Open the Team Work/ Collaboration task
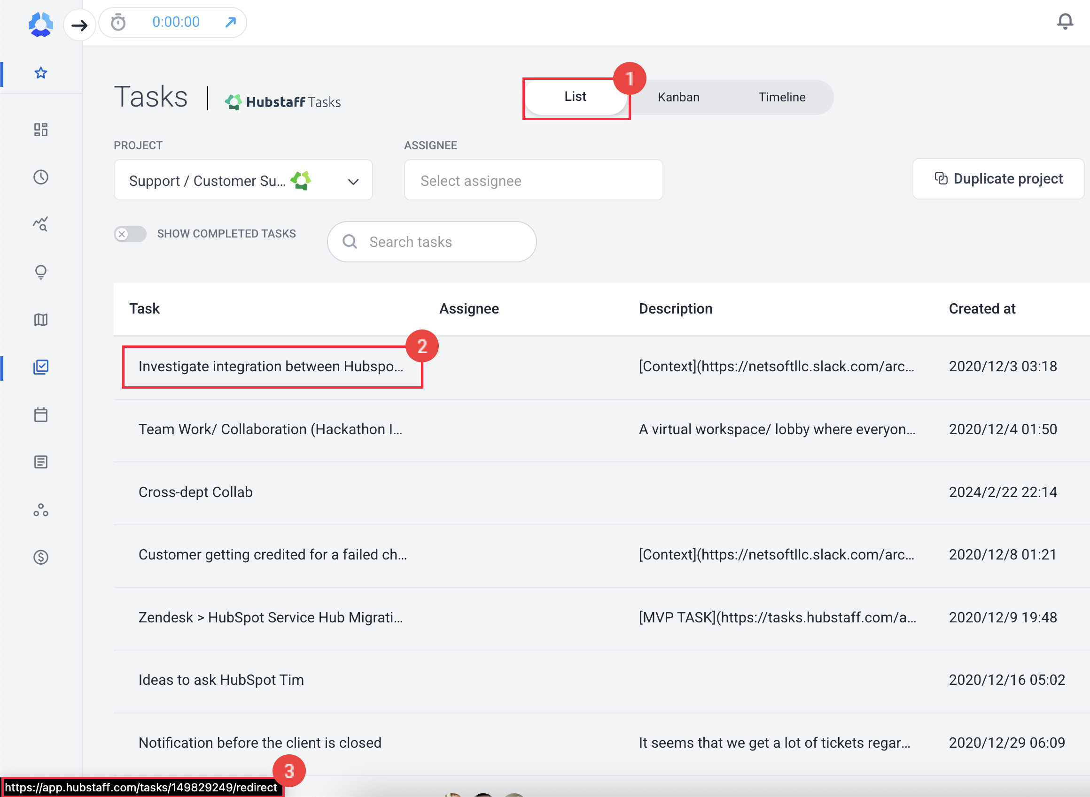This screenshot has width=1090, height=797. [x=271, y=429]
